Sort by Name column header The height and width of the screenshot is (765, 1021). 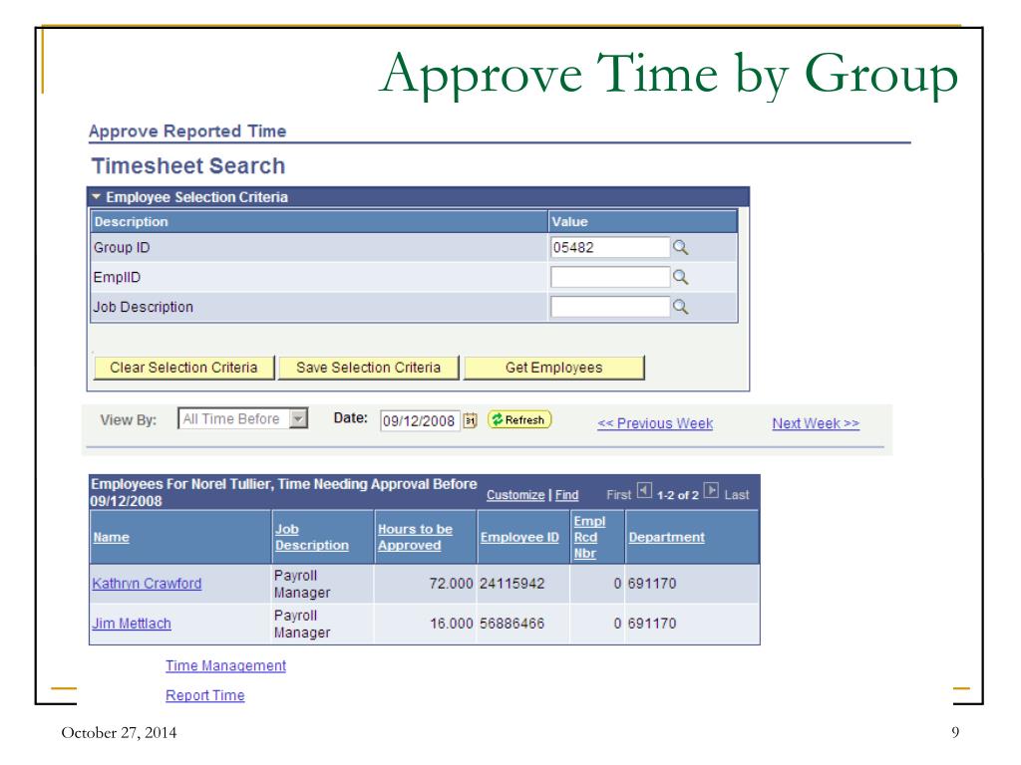click(112, 537)
